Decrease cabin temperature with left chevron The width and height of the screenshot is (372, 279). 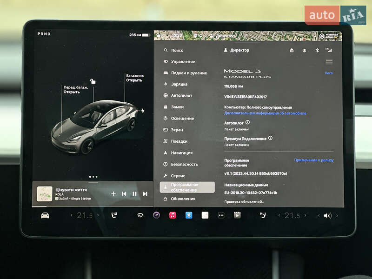pyautogui.click(x=71, y=215)
